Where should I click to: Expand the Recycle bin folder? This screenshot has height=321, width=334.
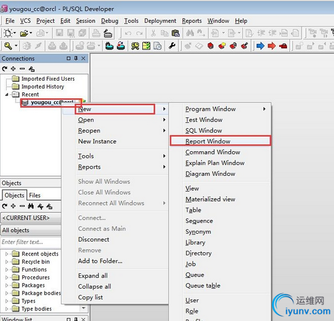[7, 262]
